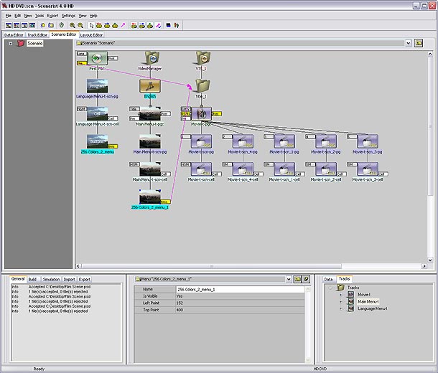Select the arrow pointer tool
The image size is (438, 373).
click(91, 25)
